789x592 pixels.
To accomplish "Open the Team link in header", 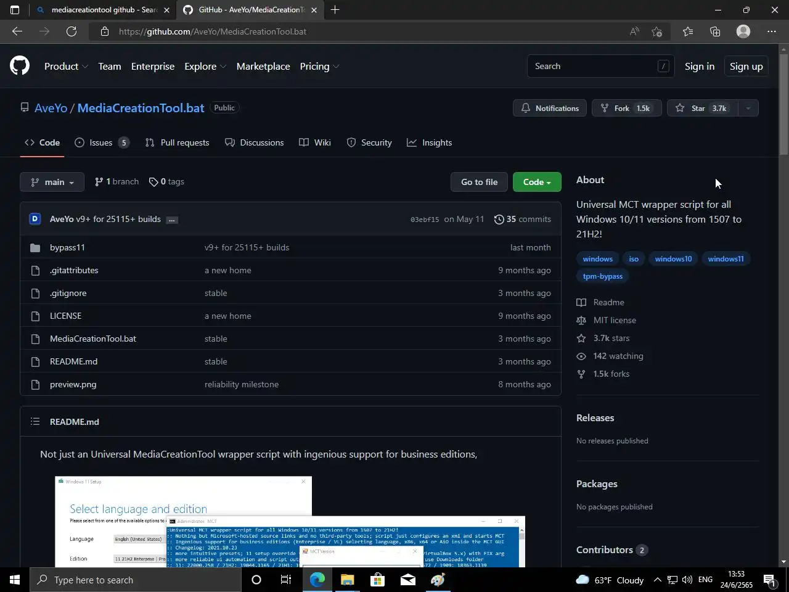I will pyautogui.click(x=110, y=66).
